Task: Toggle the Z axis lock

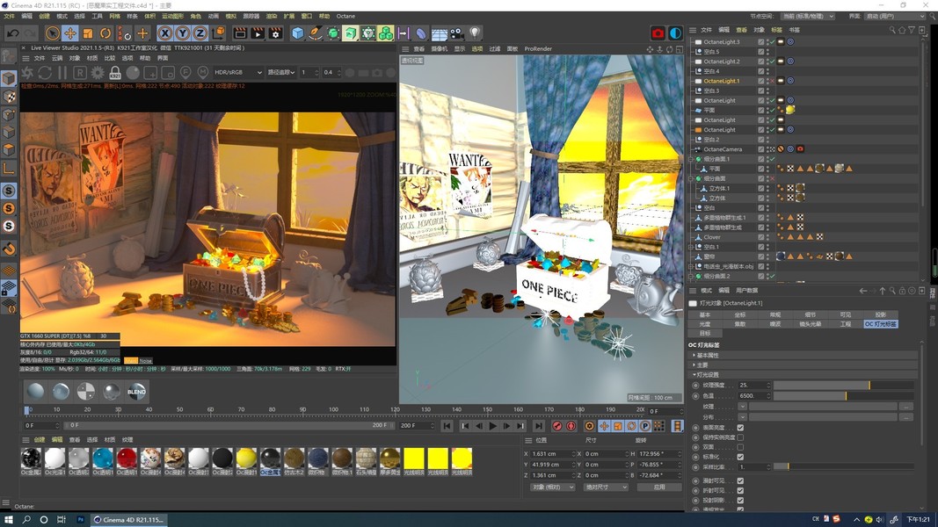Action: (200, 33)
